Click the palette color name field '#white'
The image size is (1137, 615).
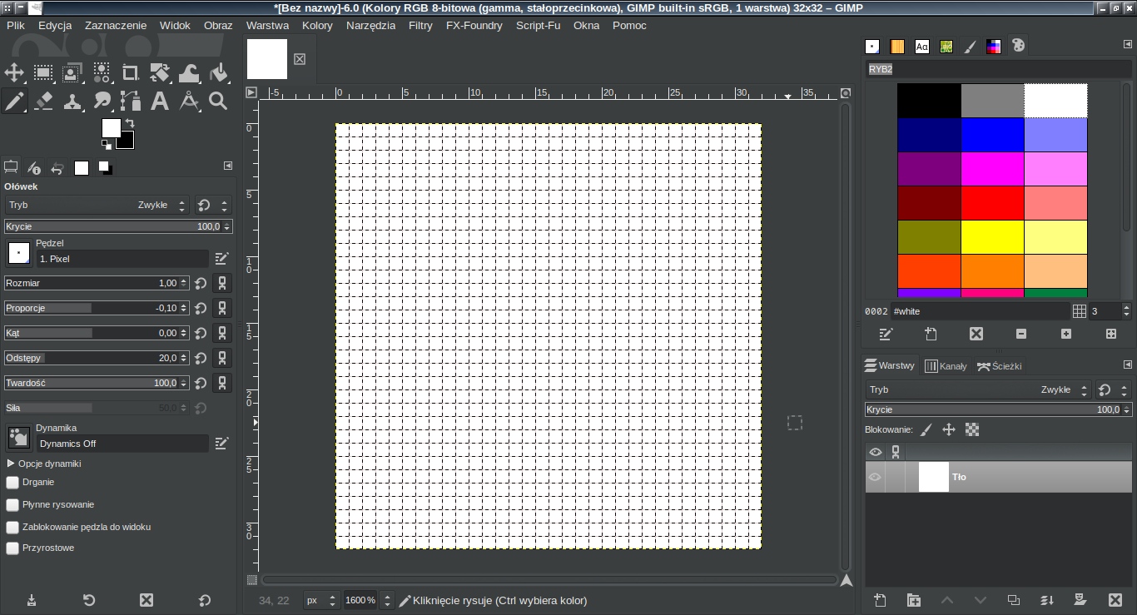pyautogui.click(x=980, y=311)
